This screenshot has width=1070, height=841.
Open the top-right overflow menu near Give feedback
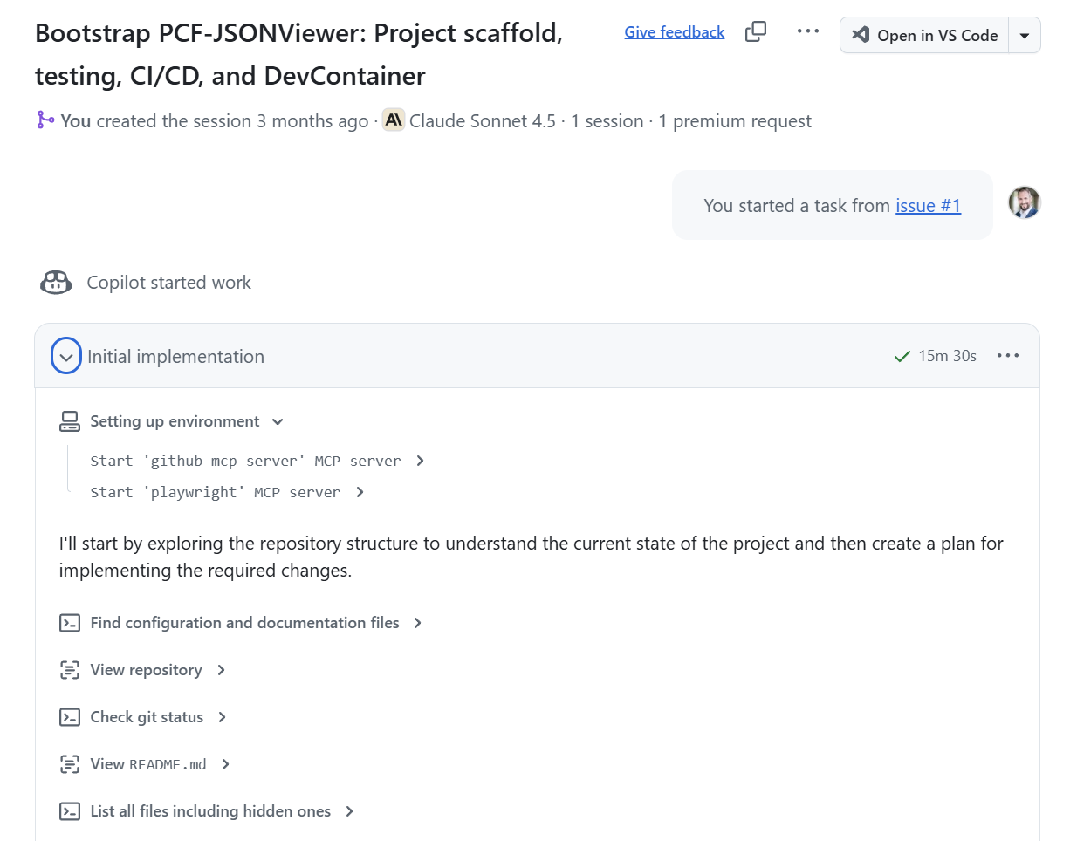point(807,31)
